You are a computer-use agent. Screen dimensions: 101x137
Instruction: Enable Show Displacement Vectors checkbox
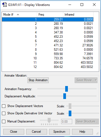[x=4, y=106]
